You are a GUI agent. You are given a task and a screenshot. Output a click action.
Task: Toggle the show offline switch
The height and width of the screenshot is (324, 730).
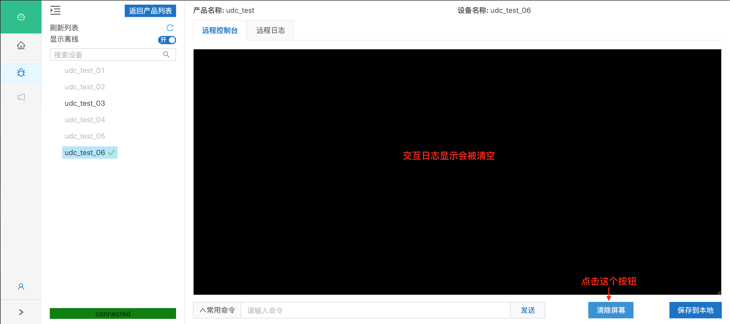(x=167, y=40)
